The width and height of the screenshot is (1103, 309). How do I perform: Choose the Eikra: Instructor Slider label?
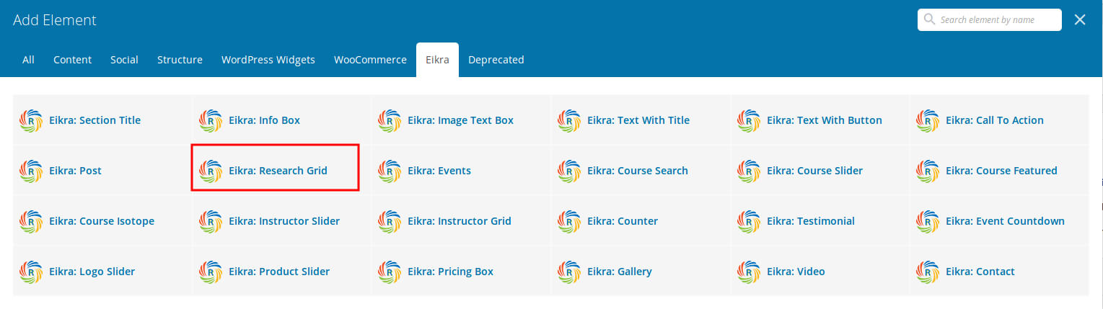[x=284, y=221]
